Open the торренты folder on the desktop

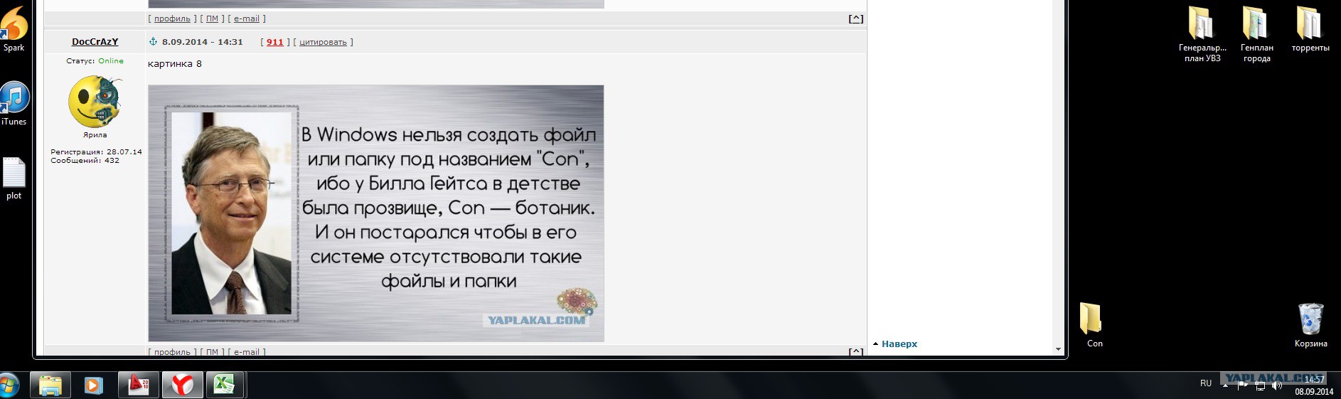[1310, 29]
